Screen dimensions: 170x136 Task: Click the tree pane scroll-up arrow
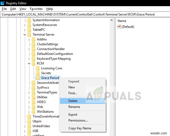coord(111,20)
